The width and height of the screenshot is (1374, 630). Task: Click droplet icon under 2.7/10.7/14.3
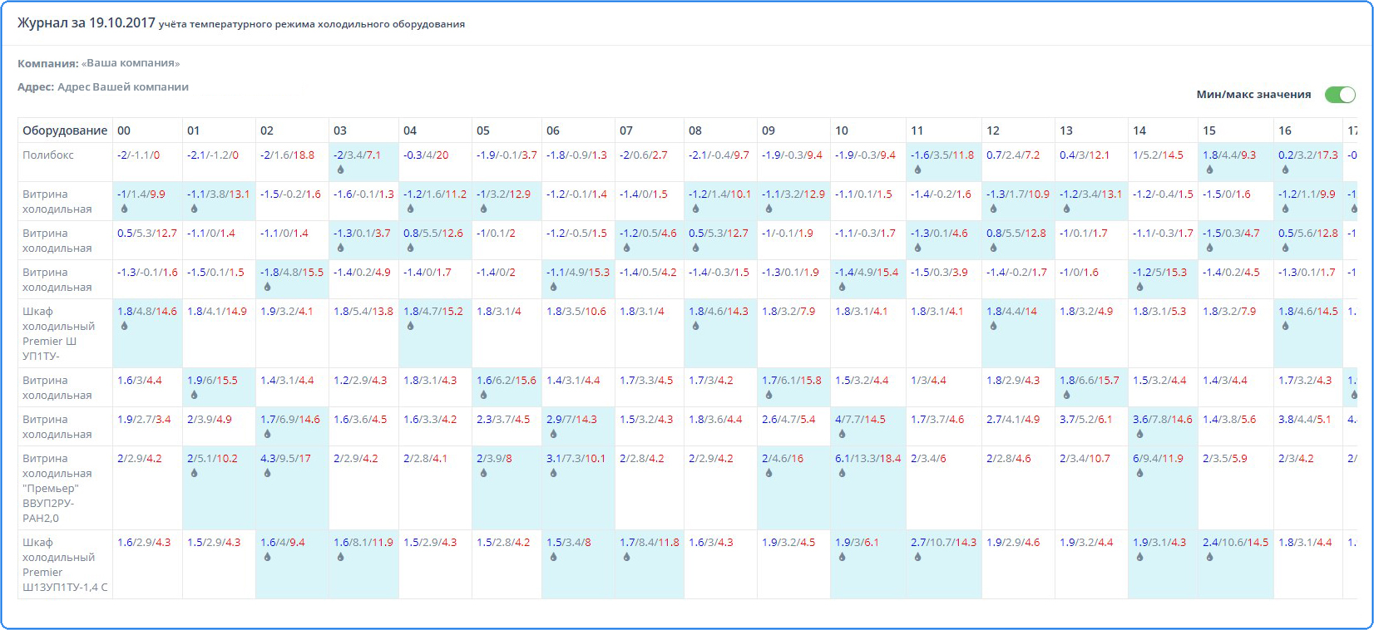917,557
